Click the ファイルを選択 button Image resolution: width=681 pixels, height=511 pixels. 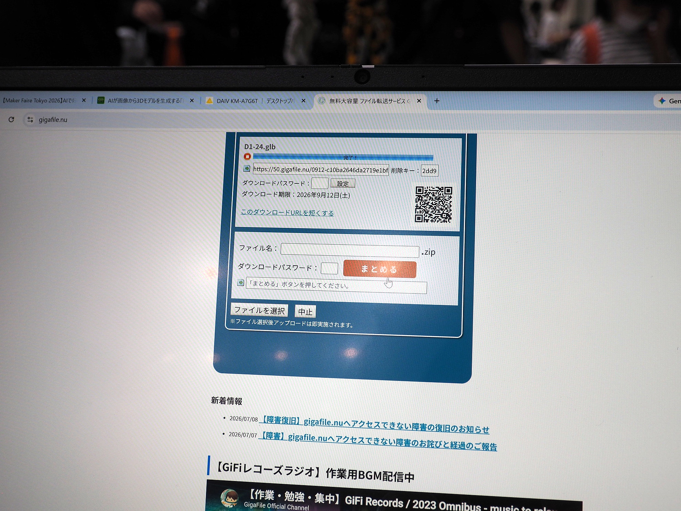coord(259,310)
